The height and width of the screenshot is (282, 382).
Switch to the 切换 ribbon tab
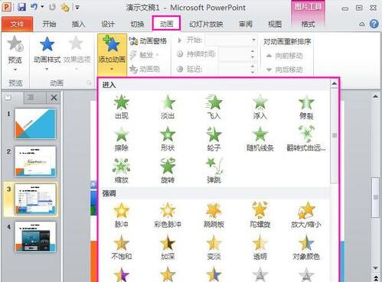coord(137,24)
